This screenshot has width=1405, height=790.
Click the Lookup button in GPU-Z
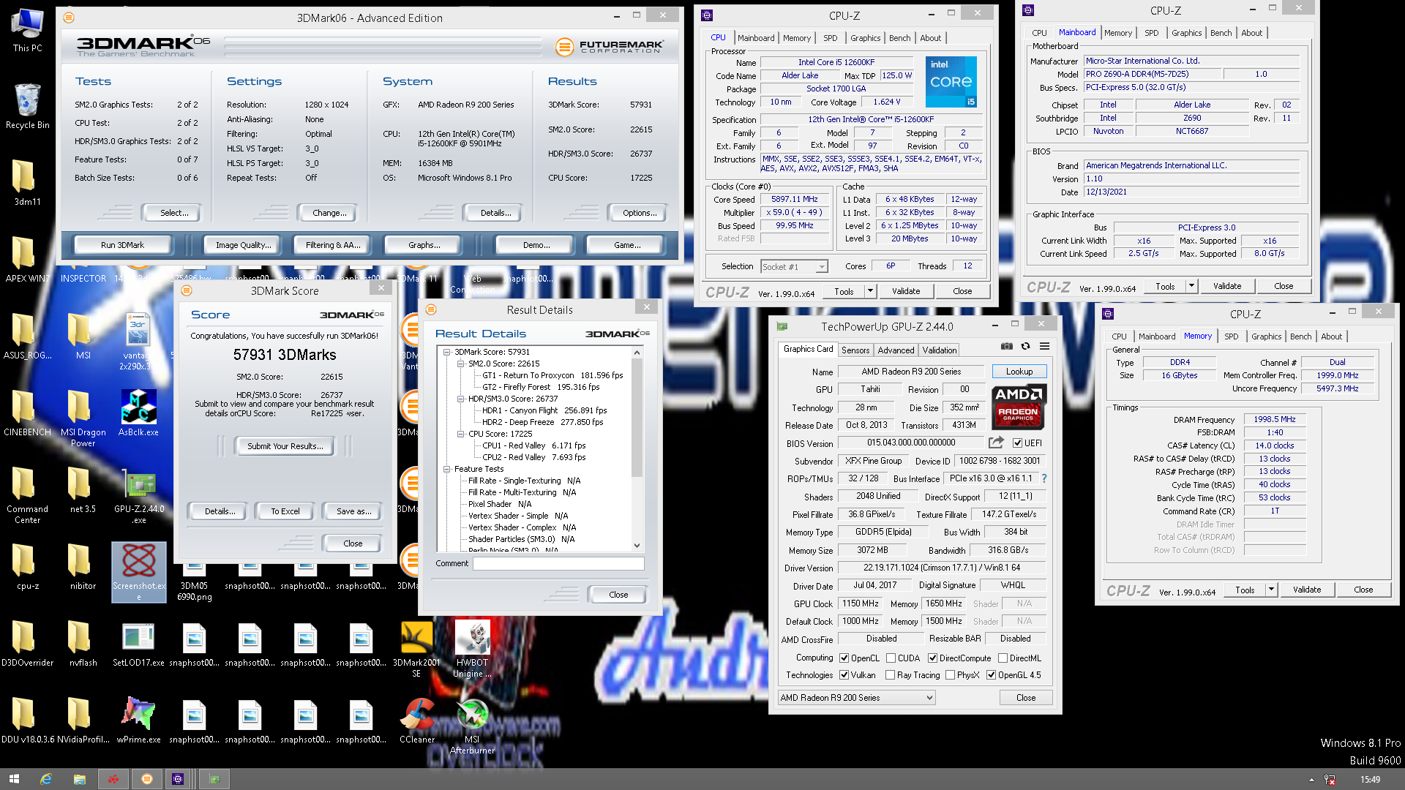[x=1019, y=372]
